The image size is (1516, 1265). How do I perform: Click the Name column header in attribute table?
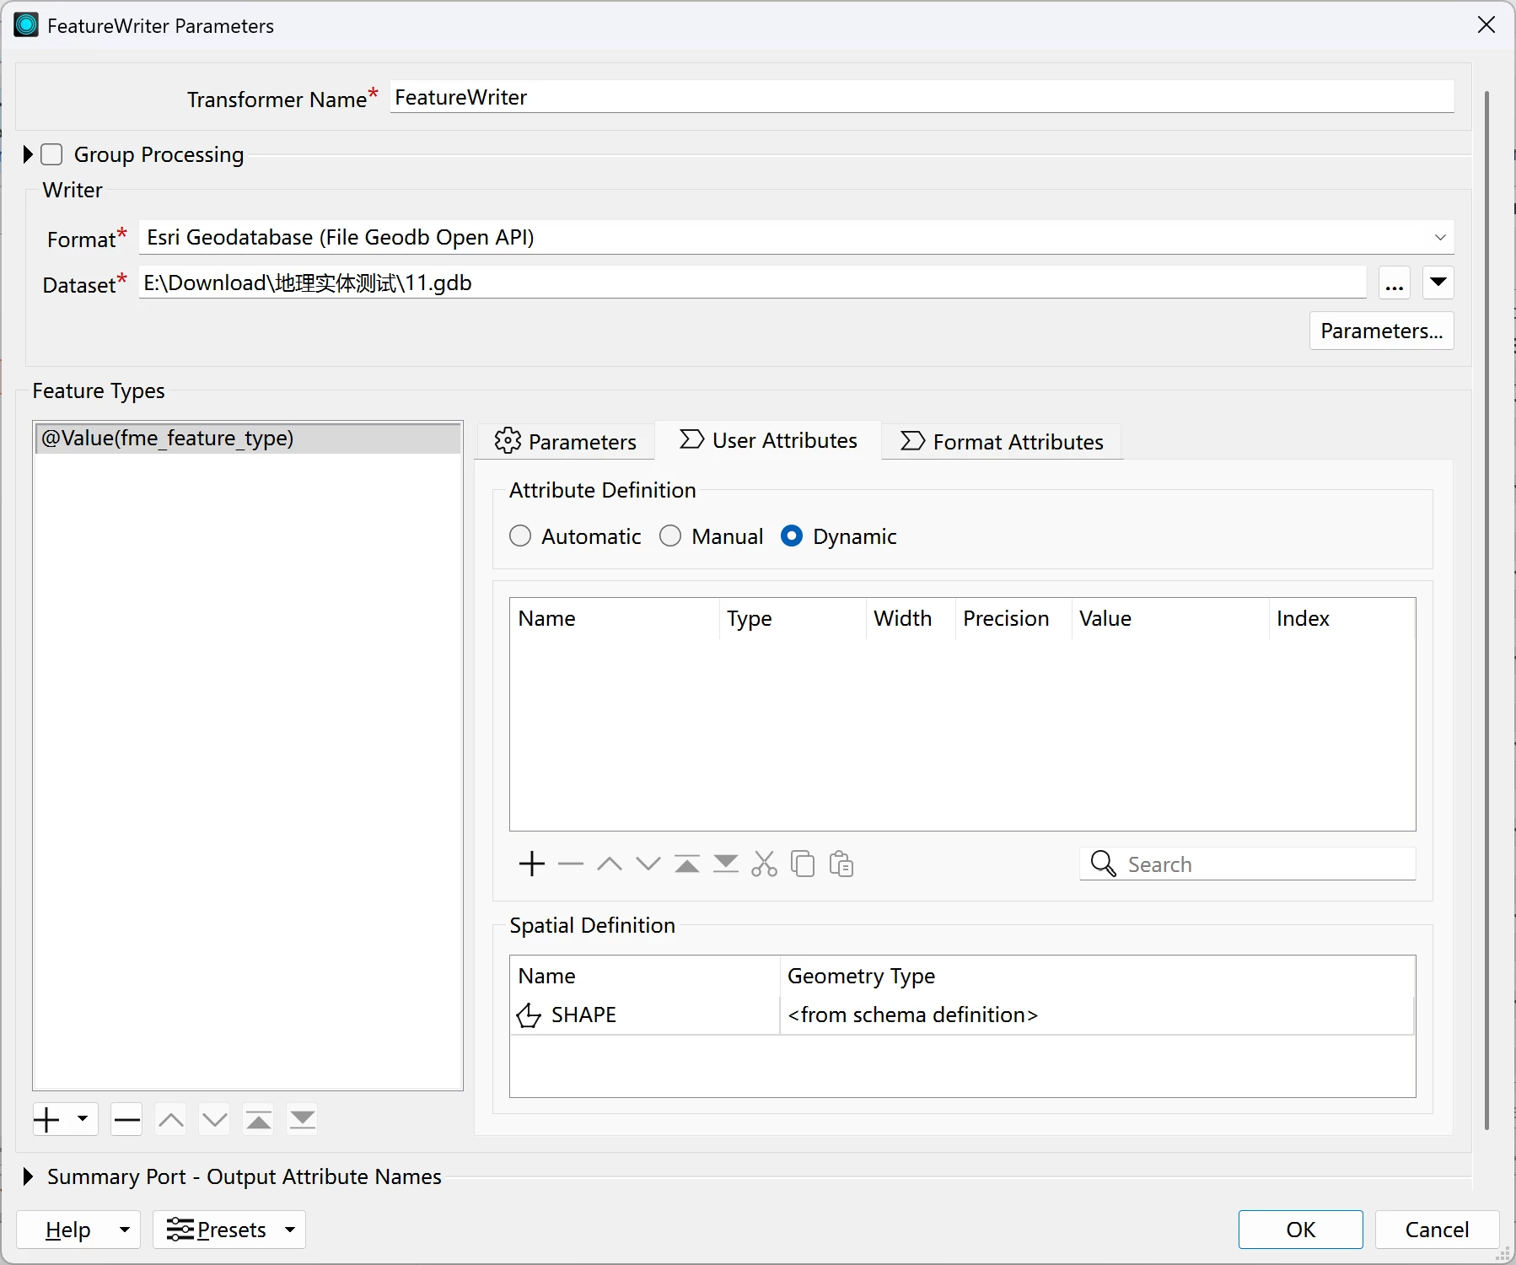click(x=615, y=619)
